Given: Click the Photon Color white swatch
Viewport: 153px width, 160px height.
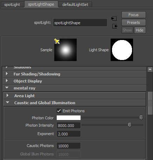Looking at the screenshot, I should tap(69, 118).
